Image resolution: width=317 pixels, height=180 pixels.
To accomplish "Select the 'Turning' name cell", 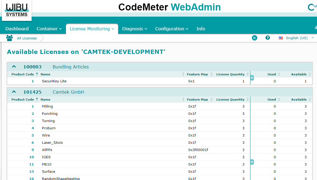I will tap(48, 121).
